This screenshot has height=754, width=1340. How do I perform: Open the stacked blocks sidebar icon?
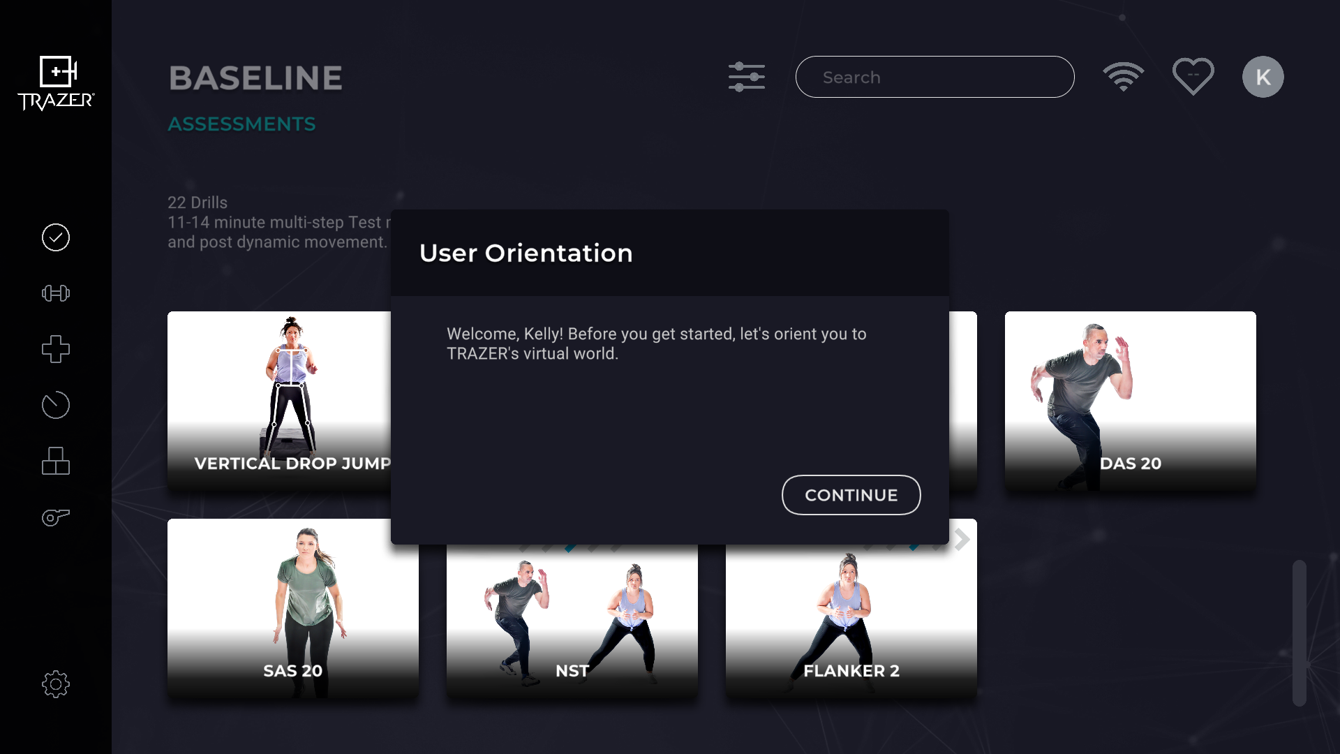pos(56,461)
